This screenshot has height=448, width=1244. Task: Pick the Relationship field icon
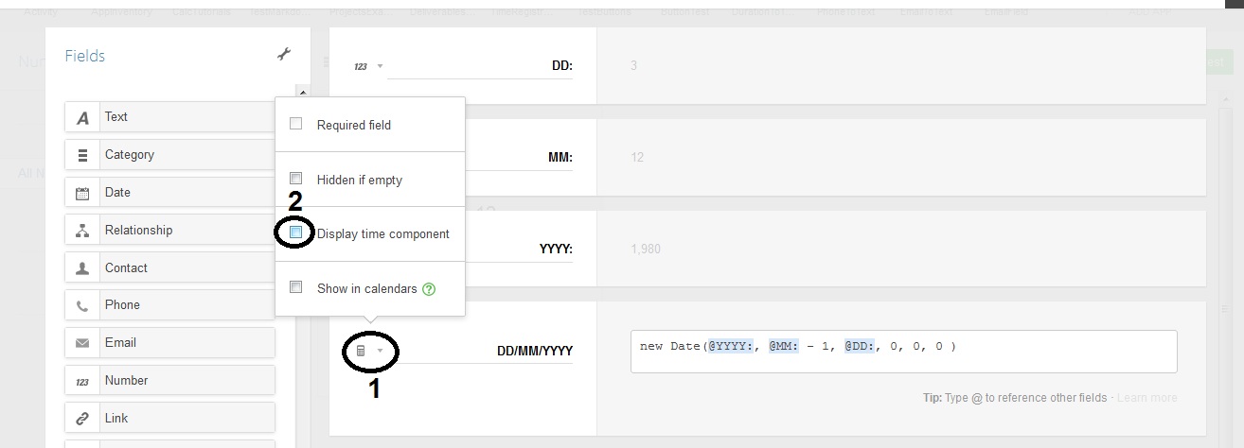click(83, 231)
